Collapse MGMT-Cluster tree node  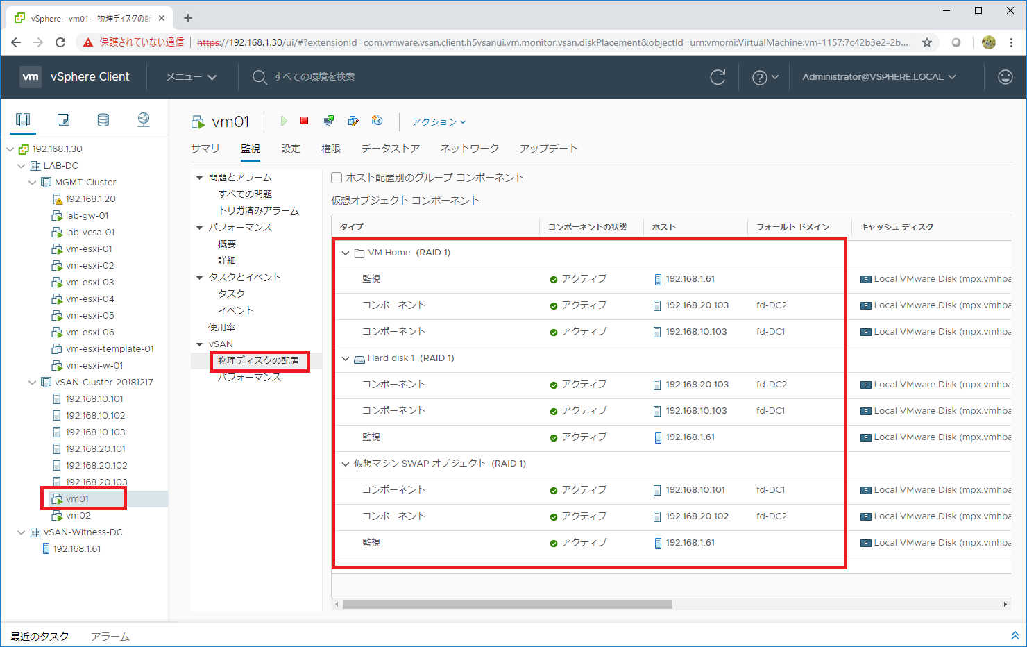coord(33,183)
